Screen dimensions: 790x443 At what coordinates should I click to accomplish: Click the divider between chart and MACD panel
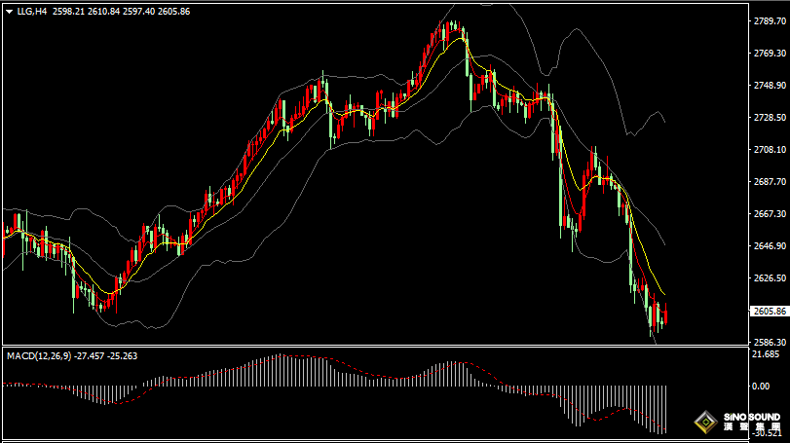point(390,346)
